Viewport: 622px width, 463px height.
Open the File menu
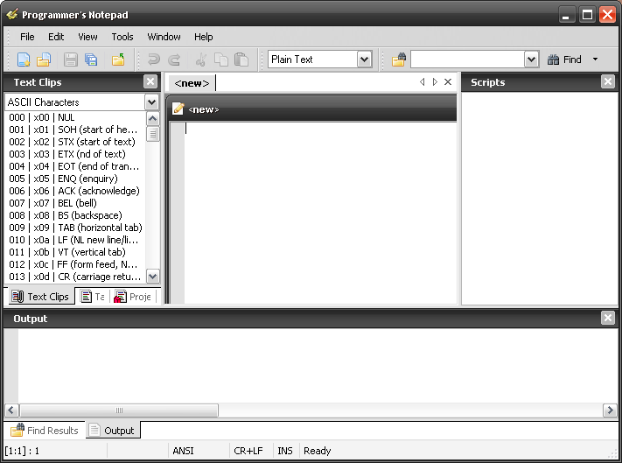coord(27,37)
